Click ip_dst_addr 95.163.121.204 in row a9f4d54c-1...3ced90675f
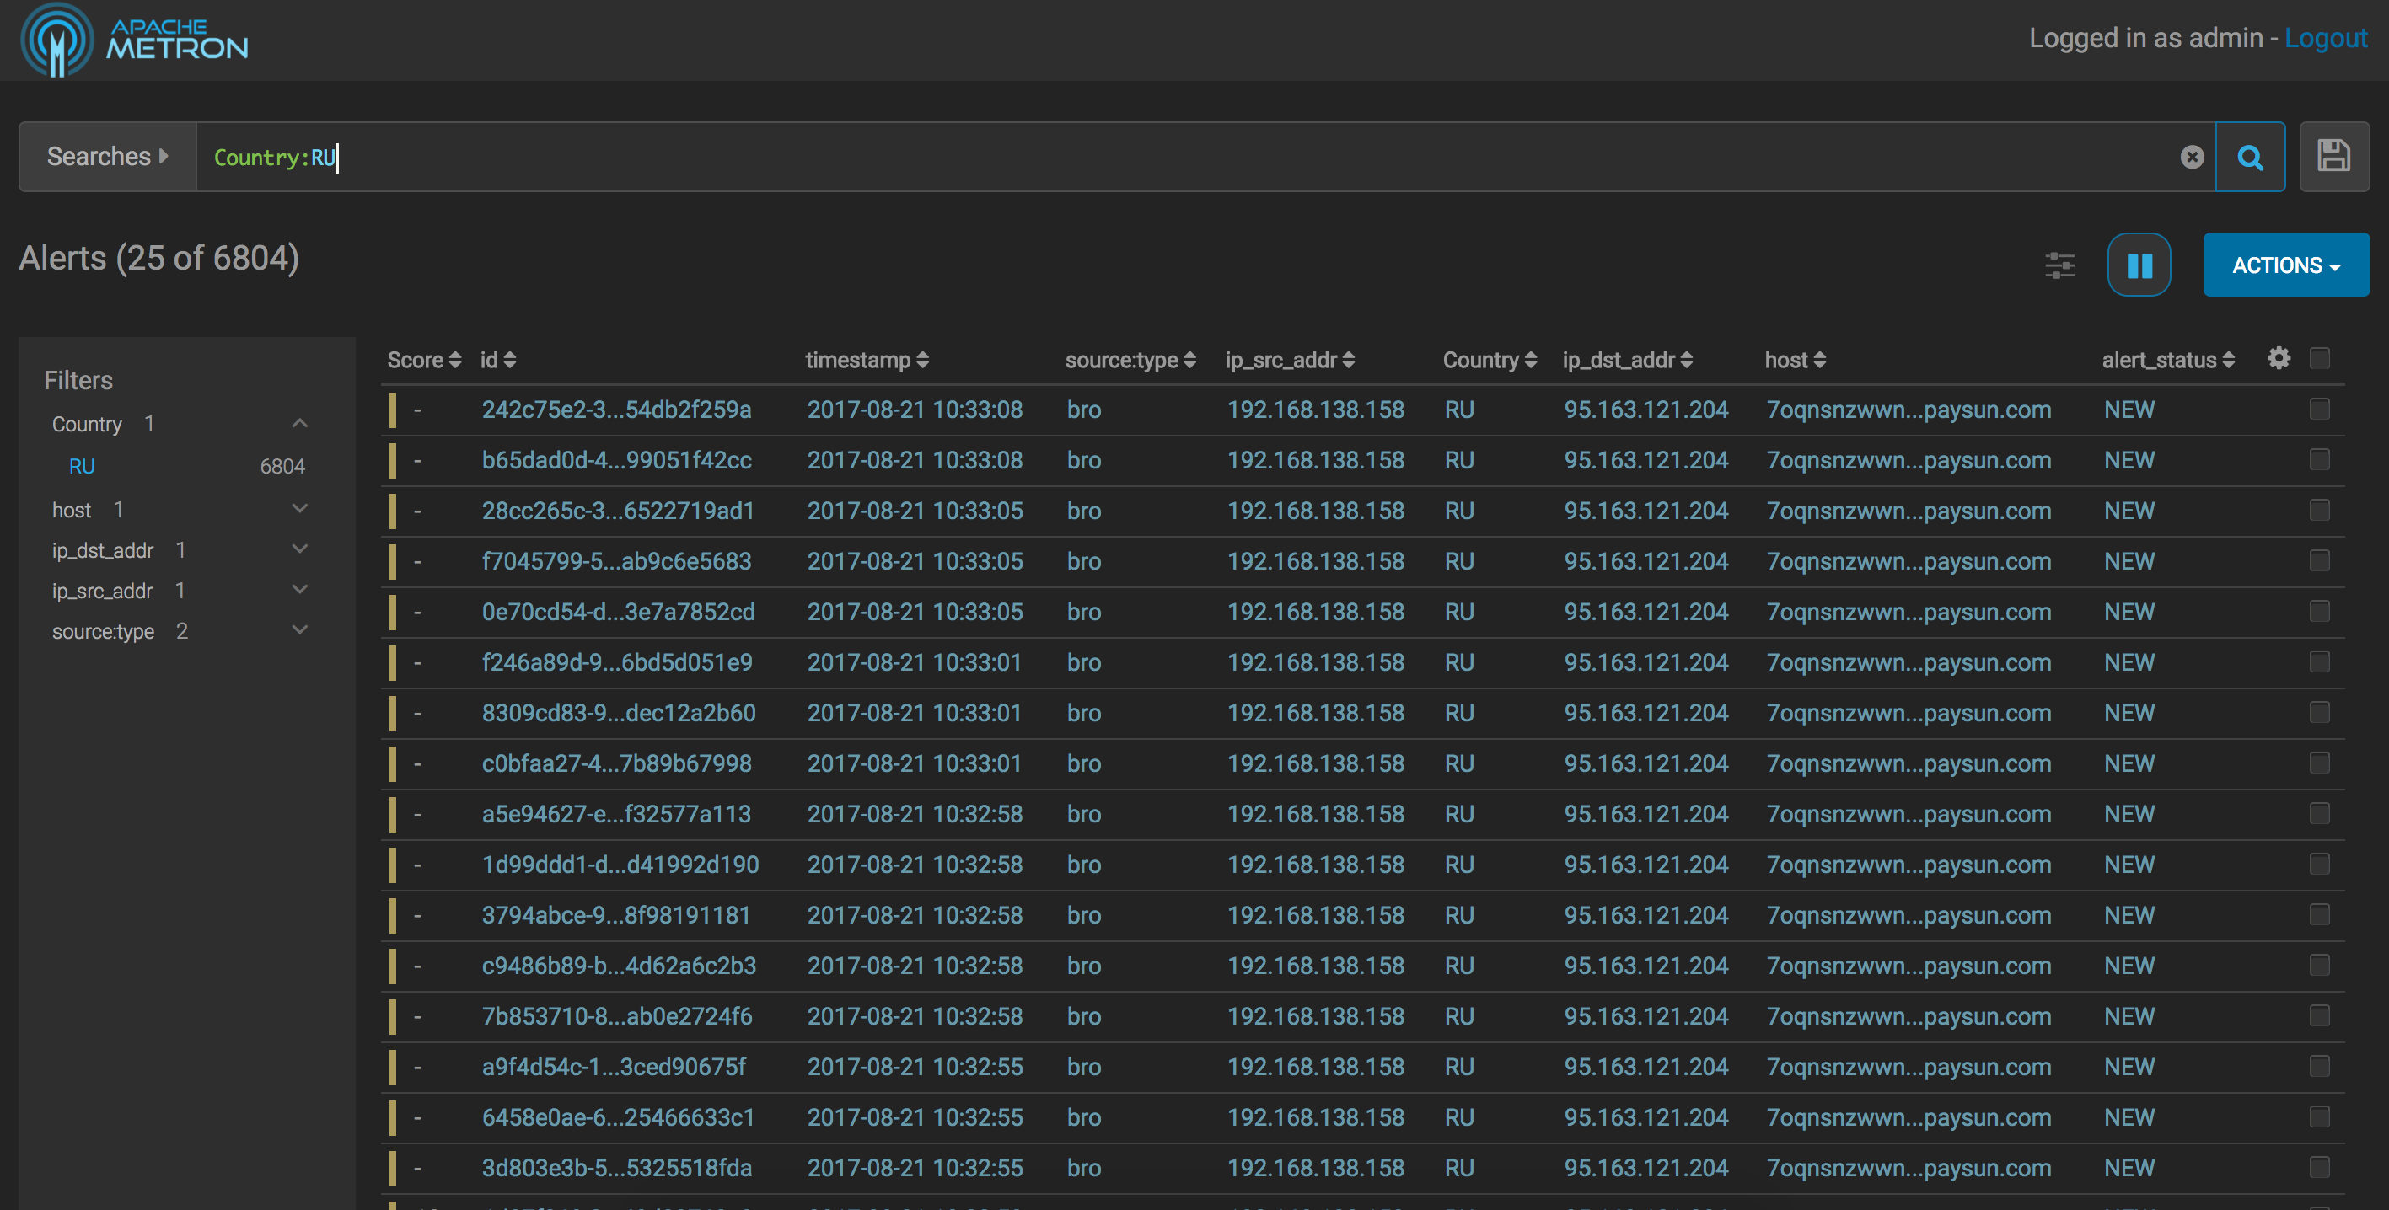This screenshot has width=2389, height=1210. coord(1646,1066)
